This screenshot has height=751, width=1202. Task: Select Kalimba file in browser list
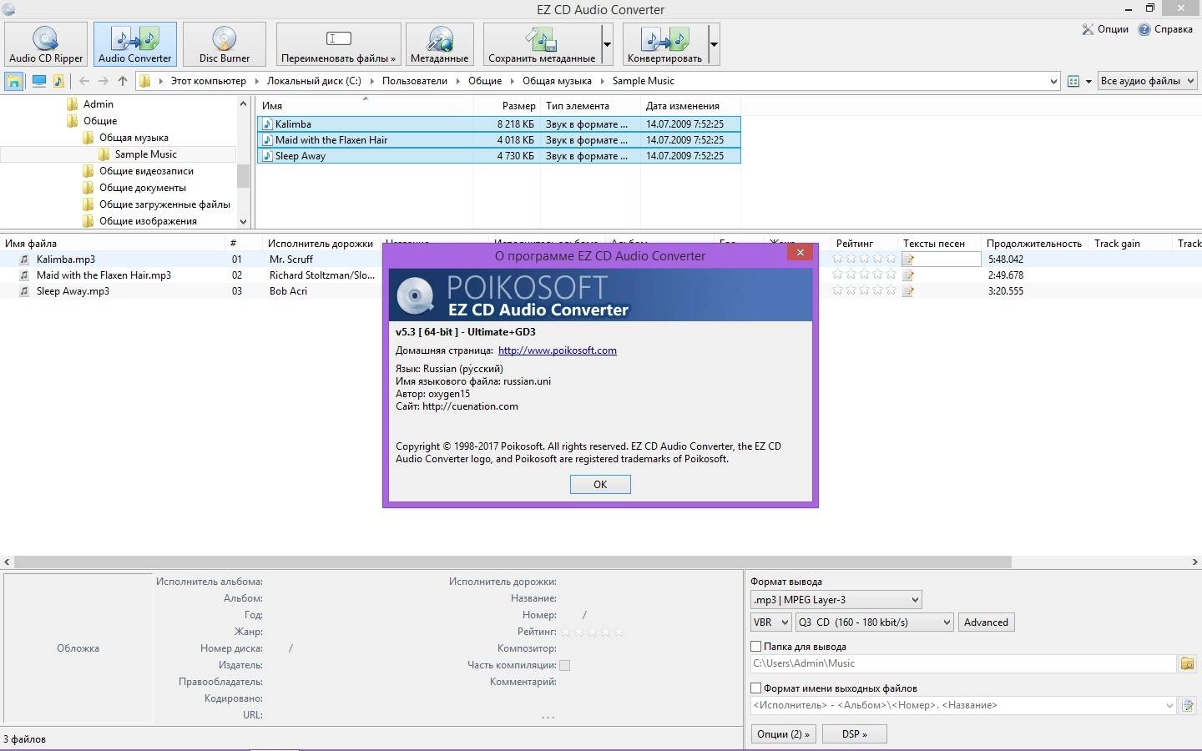coord(499,123)
